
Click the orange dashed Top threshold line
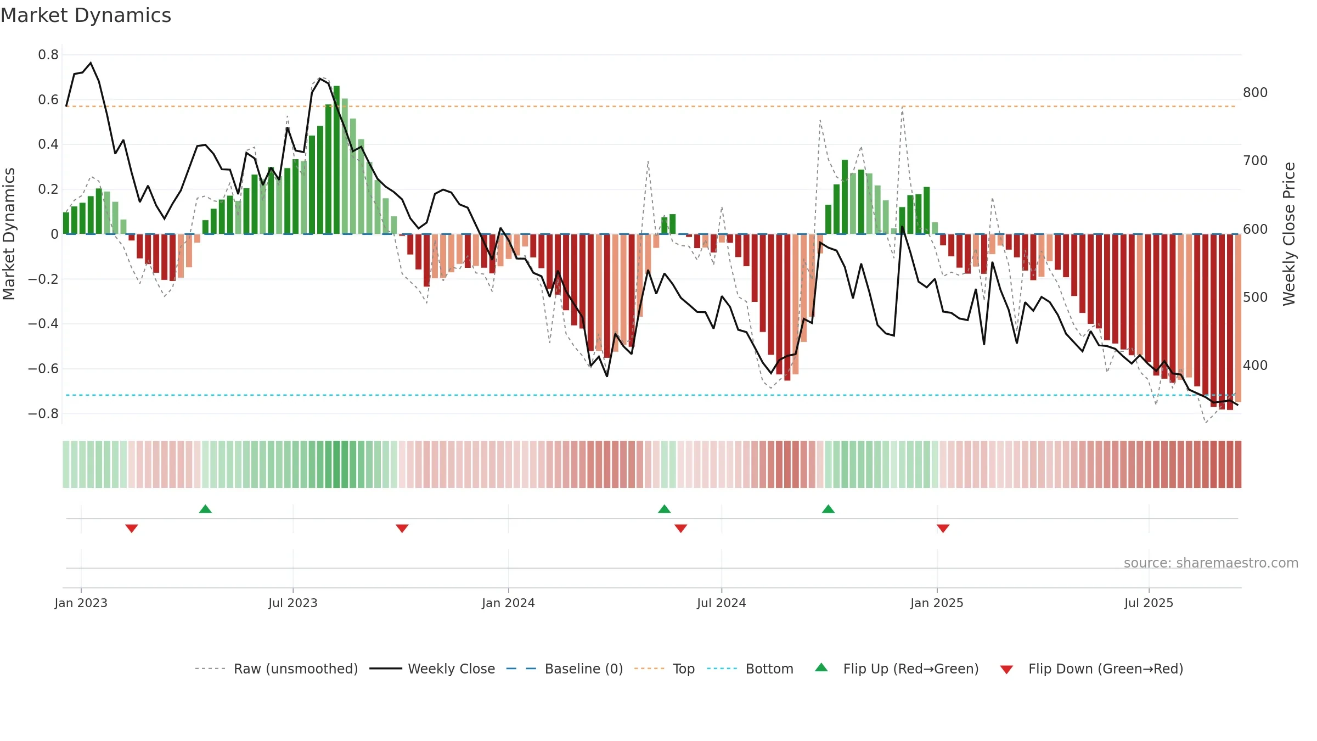coord(651,106)
